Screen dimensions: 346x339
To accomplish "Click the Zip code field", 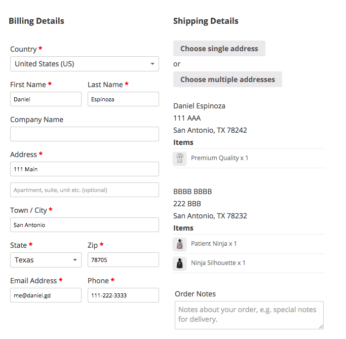I will (x=123, y=260).
